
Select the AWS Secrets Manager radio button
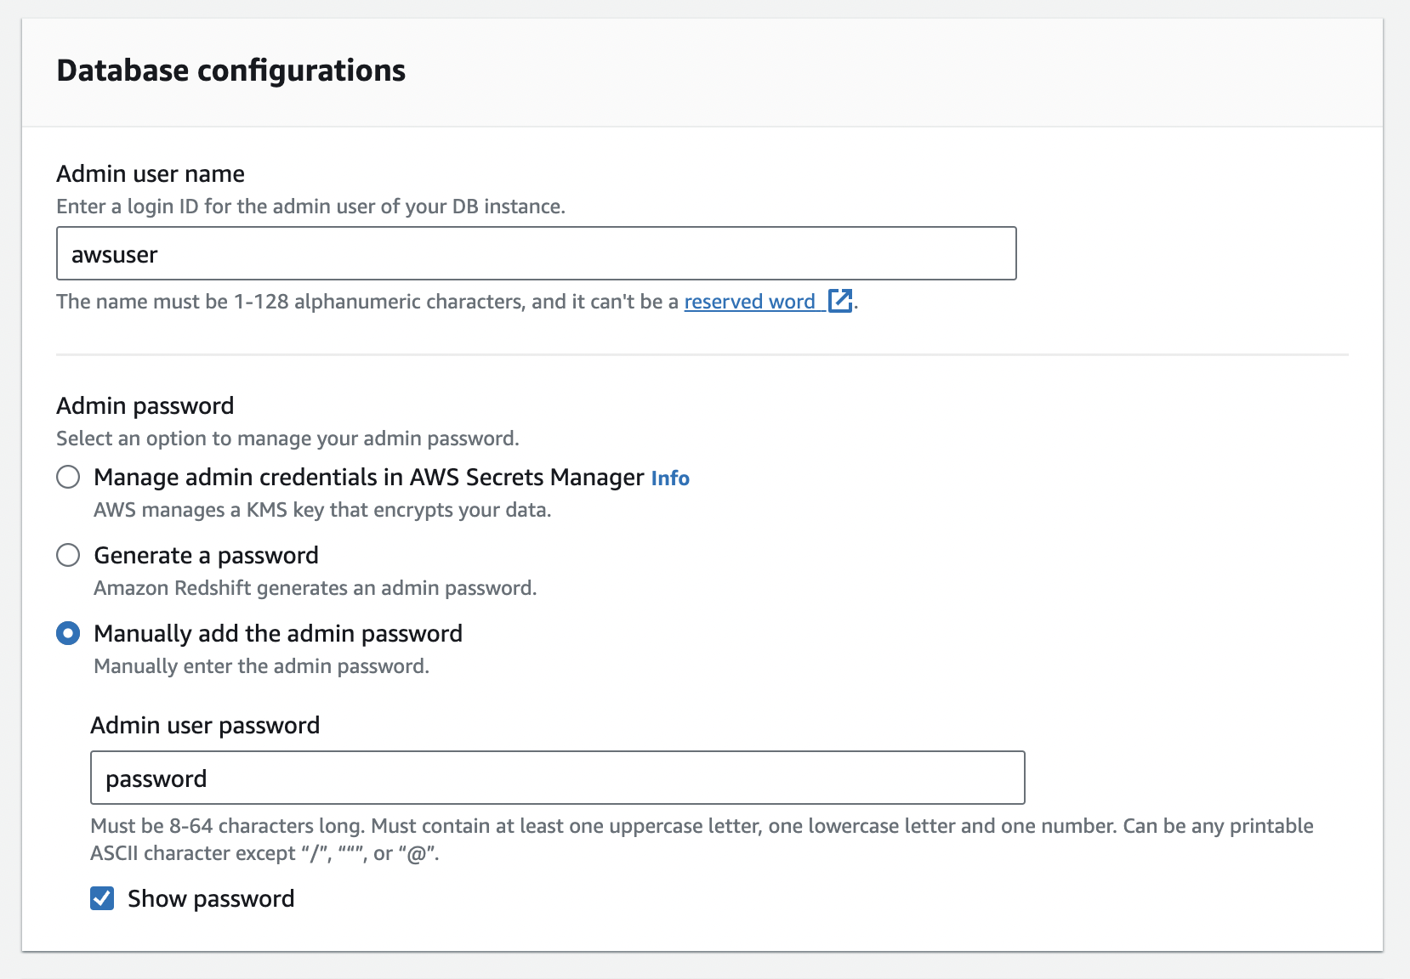pos(68,477)
